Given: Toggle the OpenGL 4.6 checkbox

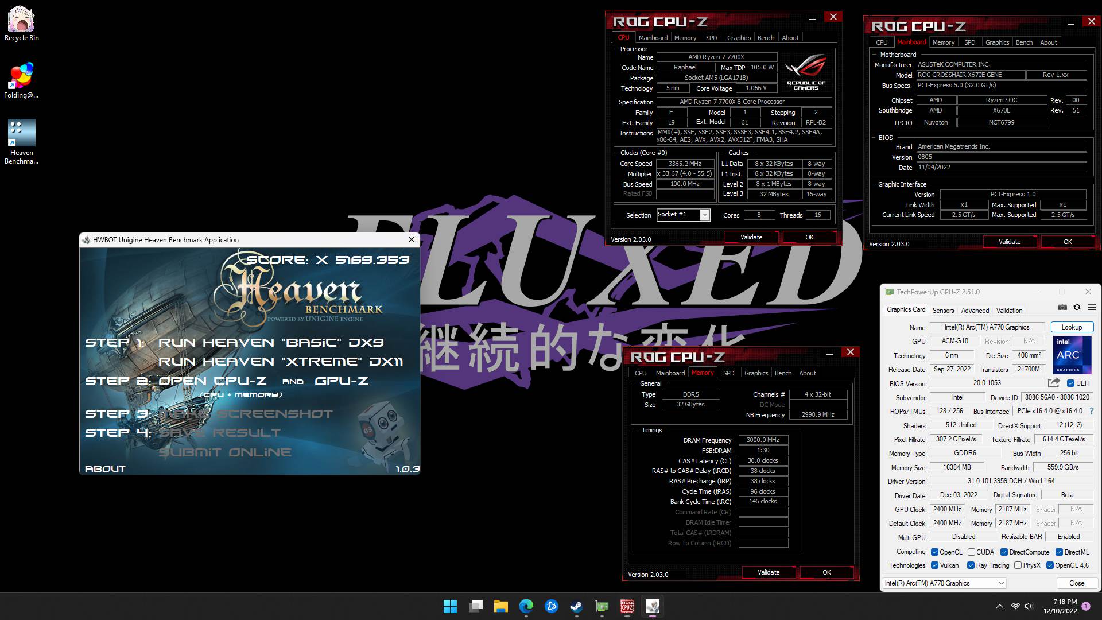Looking at the screenshot, I should click(x=1050, y=565).
